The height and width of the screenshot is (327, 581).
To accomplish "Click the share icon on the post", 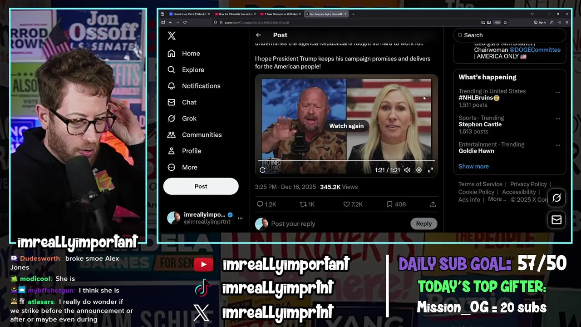I will click(x=433, y=204).
